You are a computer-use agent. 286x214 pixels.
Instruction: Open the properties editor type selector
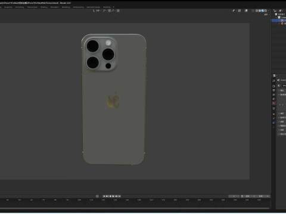pyautogui.click(x=275, y=75)
